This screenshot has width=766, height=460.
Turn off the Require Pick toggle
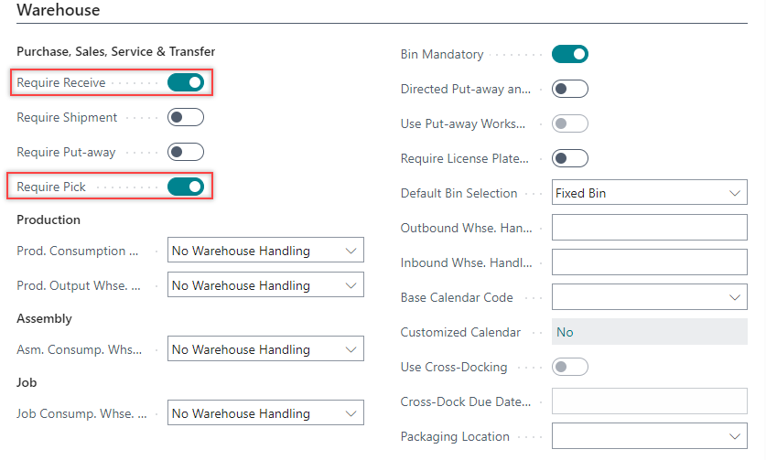coord(185,187)
